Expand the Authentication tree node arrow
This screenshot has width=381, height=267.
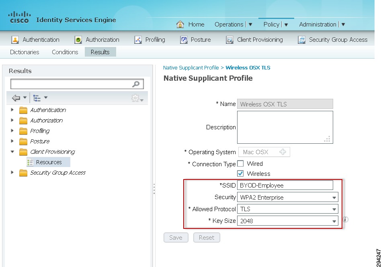12,110
